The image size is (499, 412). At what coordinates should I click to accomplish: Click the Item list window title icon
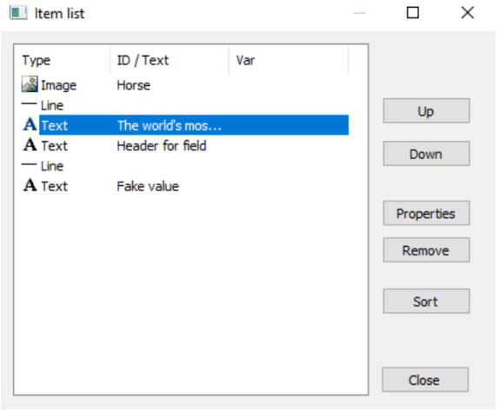coord(18,13)
